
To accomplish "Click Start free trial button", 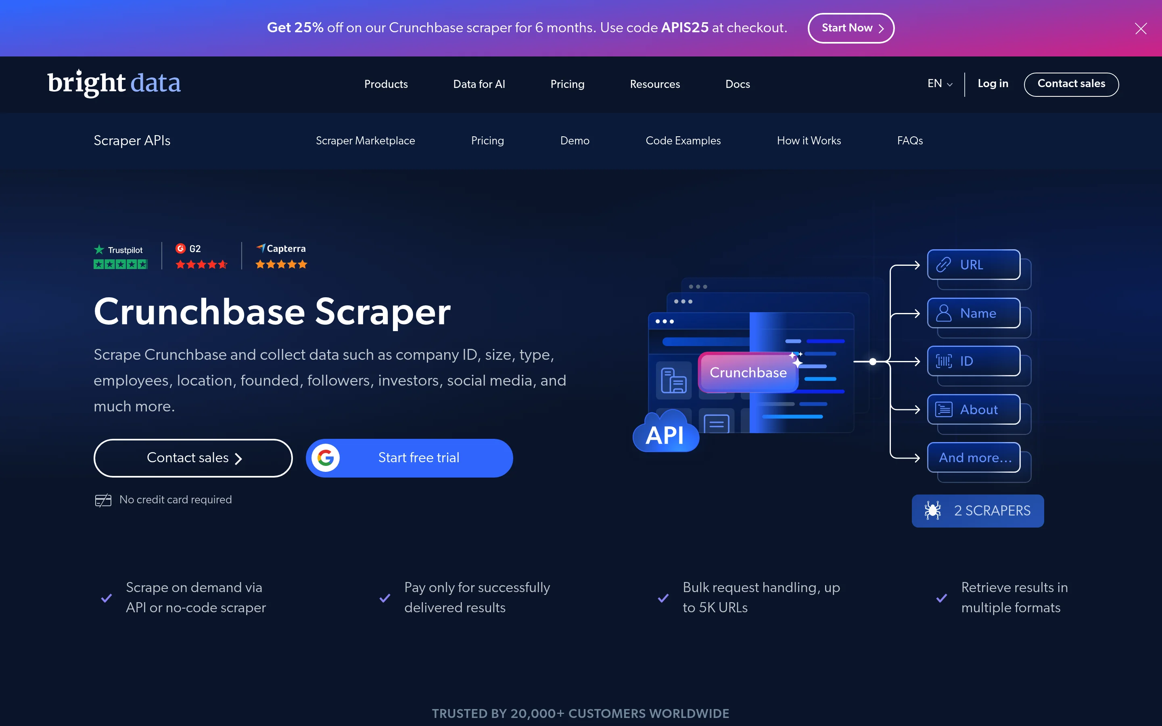I will [409, 458].
